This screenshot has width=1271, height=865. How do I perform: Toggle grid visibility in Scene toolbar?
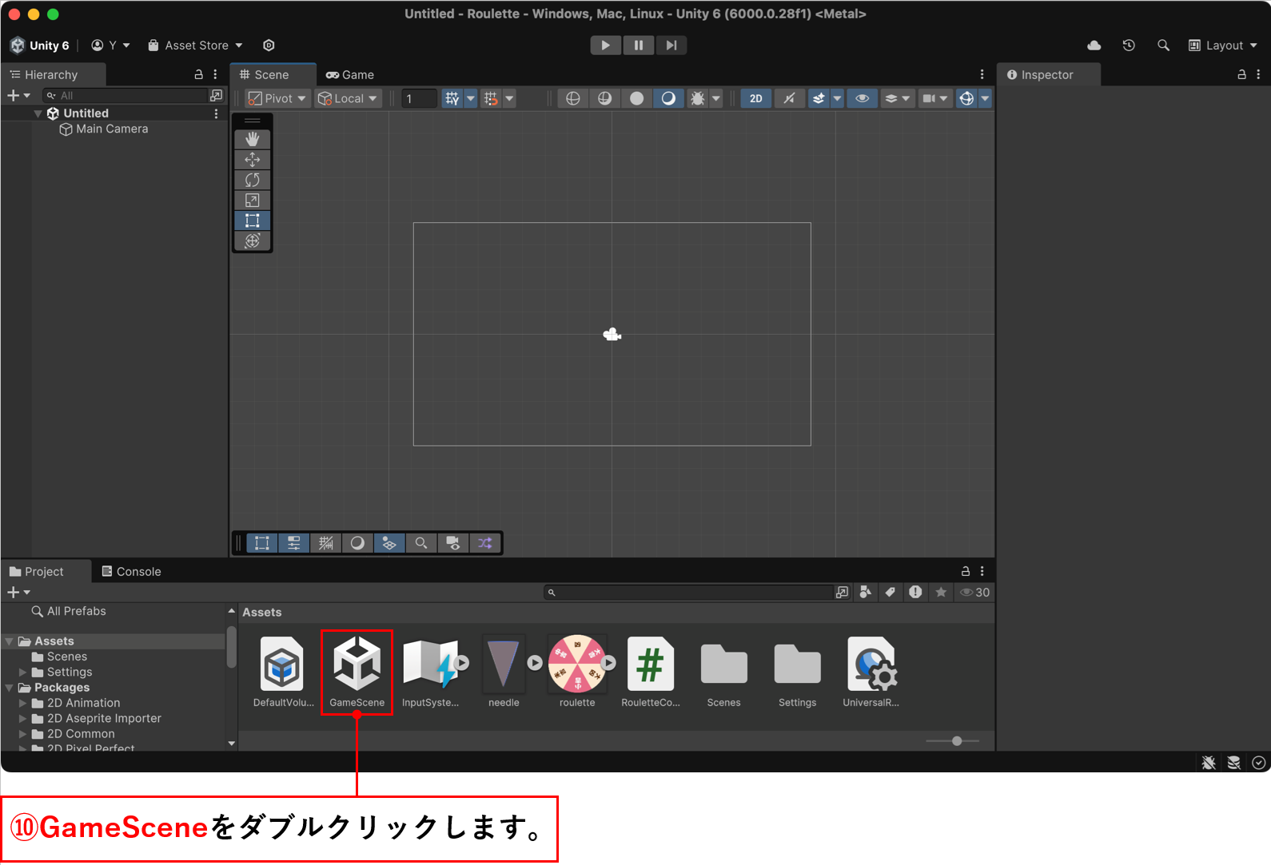point(452,98)
